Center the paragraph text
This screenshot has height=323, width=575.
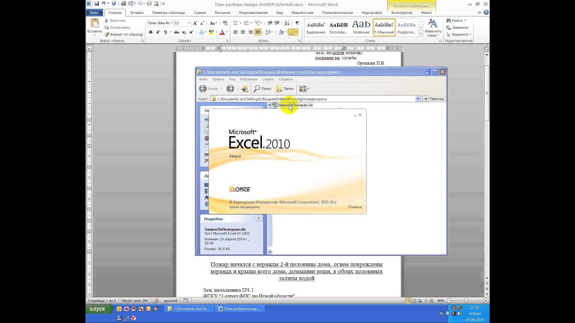click(243, 32)
